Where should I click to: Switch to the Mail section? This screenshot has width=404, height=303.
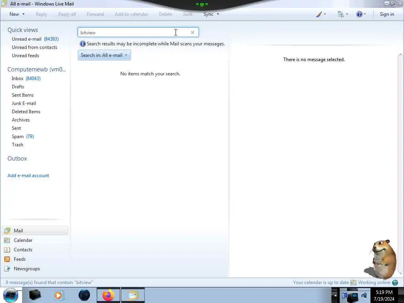[x=36, y=230]
